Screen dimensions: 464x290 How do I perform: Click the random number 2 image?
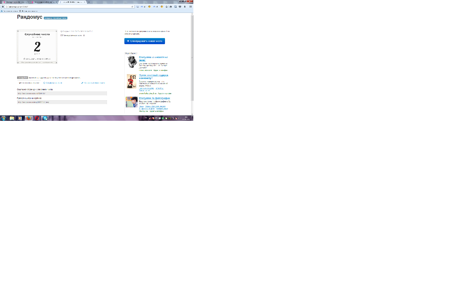pyautogui.click(x=37, y=47)
